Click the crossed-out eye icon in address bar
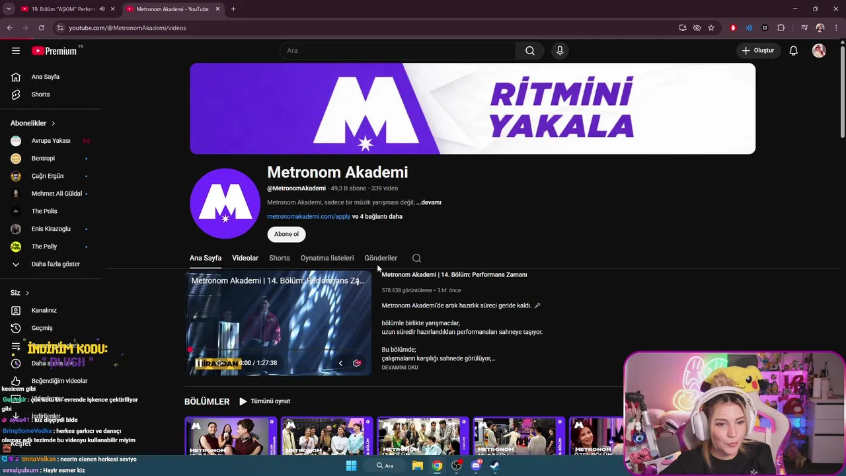 click(x=697, y=28)
